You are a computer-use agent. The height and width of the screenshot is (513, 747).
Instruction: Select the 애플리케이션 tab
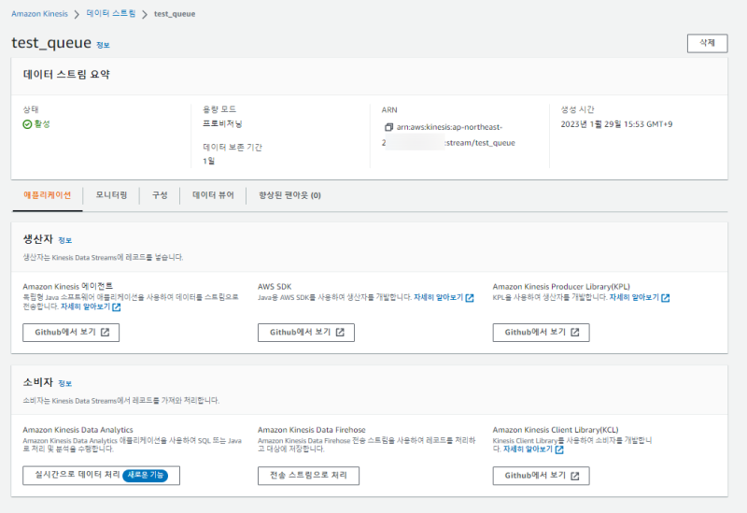point(48,195)
